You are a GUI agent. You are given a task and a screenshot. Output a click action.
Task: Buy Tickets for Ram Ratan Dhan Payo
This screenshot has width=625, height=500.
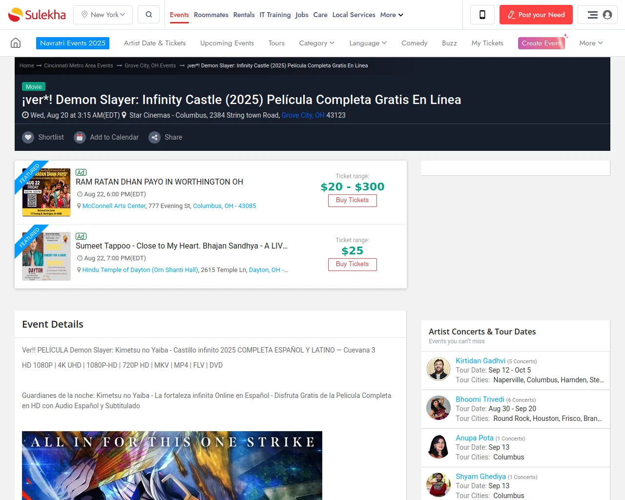pyautogui.click(x=353, y=200)
